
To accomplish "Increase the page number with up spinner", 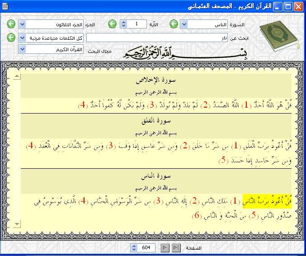I will 134,246.
